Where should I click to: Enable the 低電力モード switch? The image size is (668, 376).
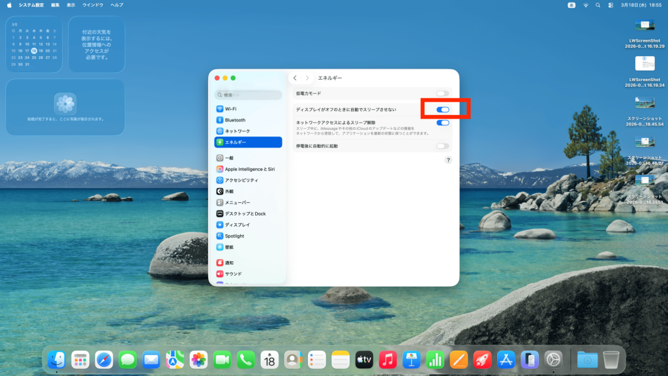(x=443, y=93)
